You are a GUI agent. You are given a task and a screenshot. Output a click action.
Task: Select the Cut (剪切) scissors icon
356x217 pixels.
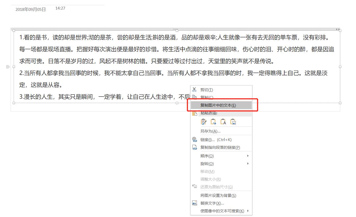click(195, 90)
